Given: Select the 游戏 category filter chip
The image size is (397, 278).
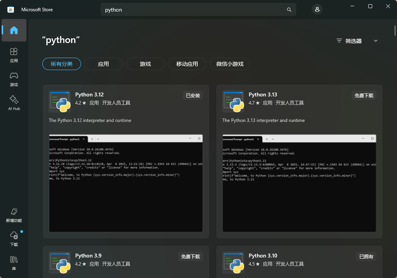Looking at the screenshot, I should click(x=145, y=64).
